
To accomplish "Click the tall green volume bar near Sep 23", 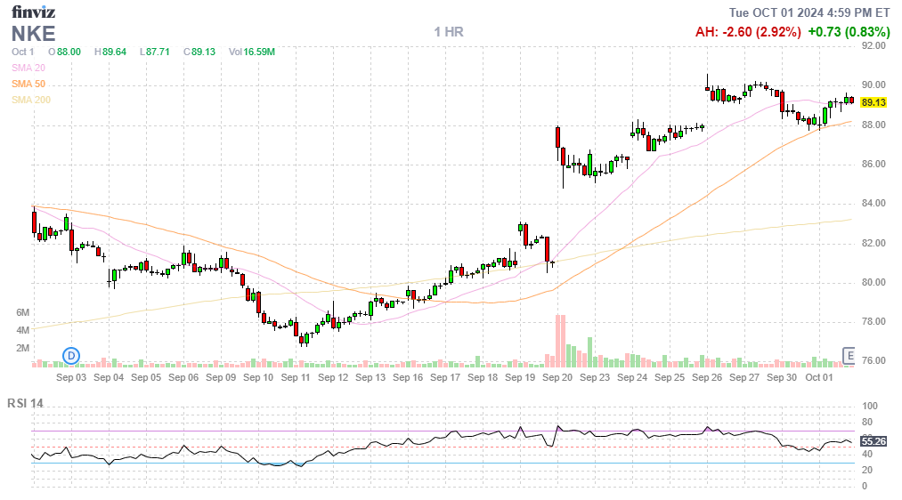I will [589, 351].
